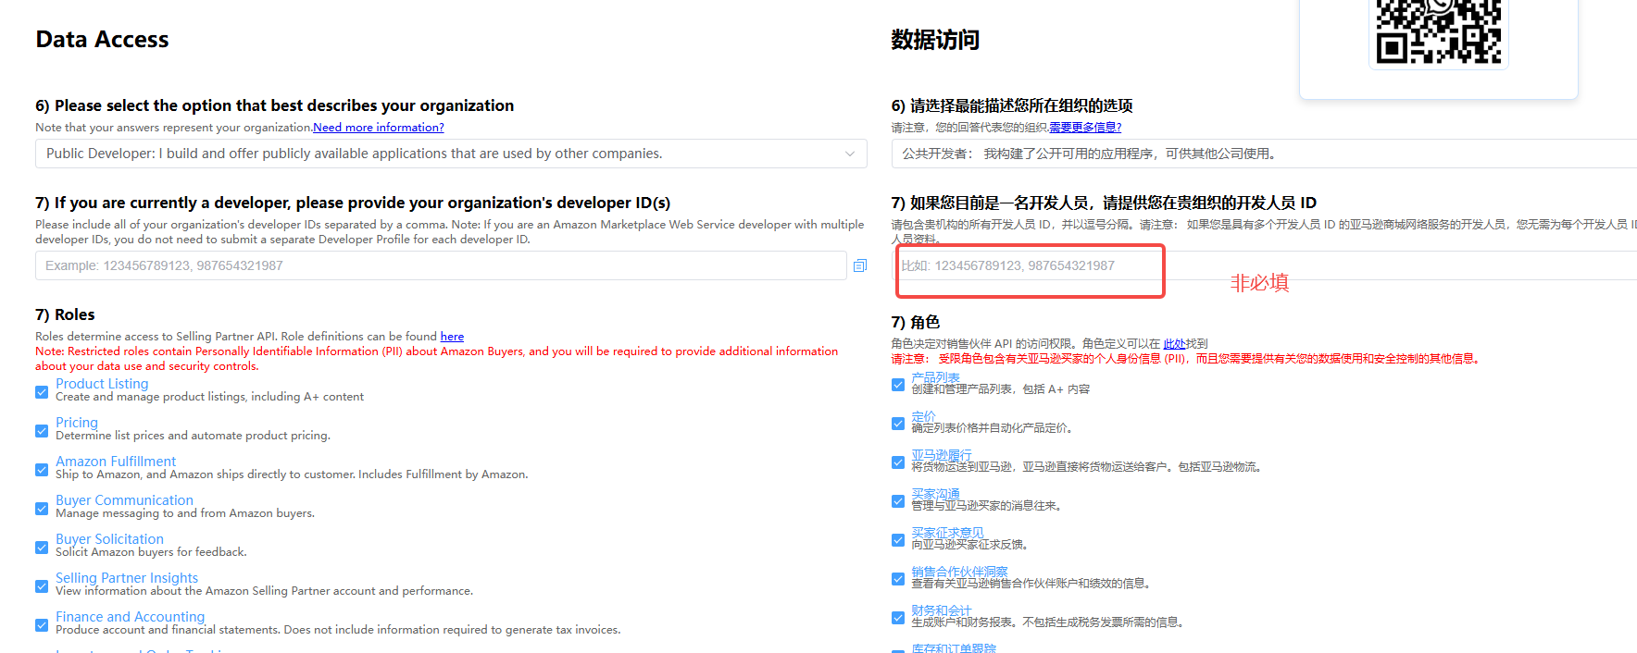Image resolution: width=1637 pixels, height=653 pixels.
Task: Click the 财务和会计 role title
Action: [942, 610]
